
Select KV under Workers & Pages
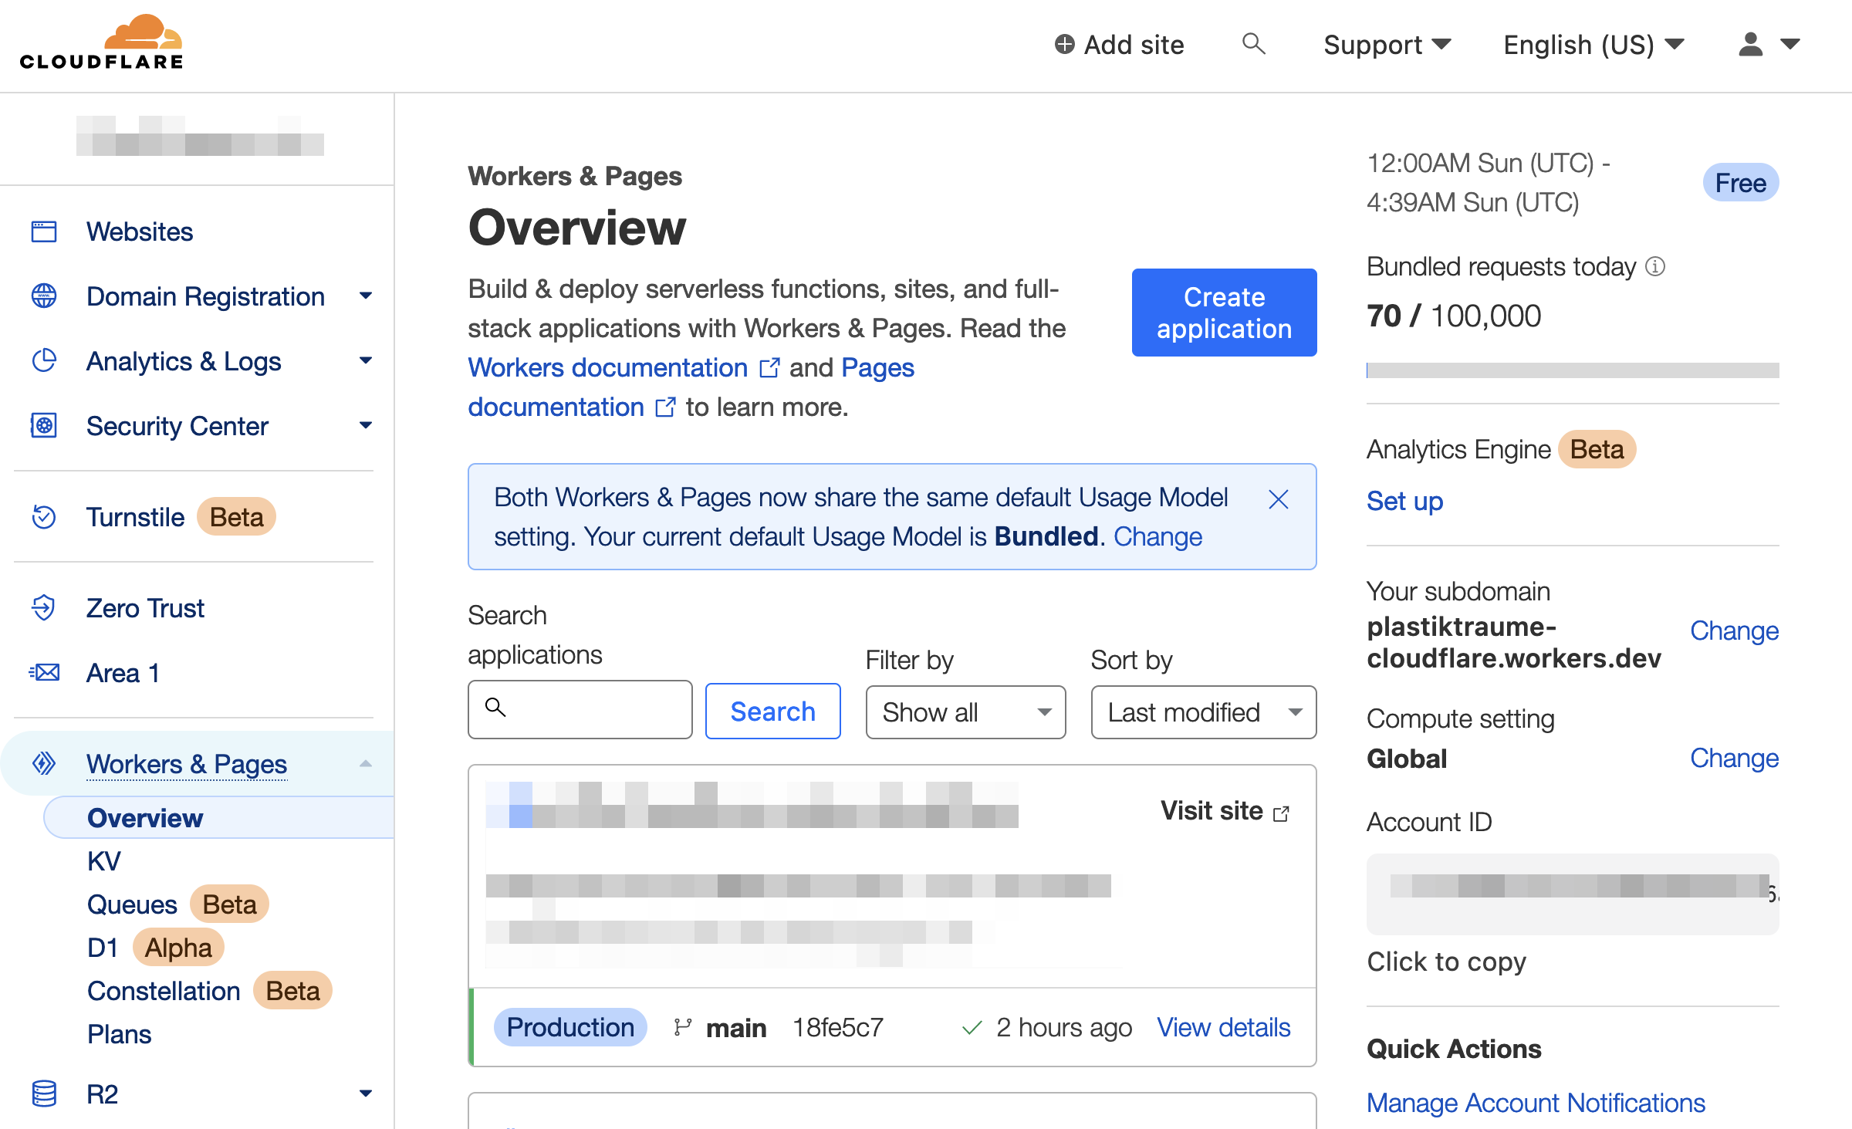104,860
